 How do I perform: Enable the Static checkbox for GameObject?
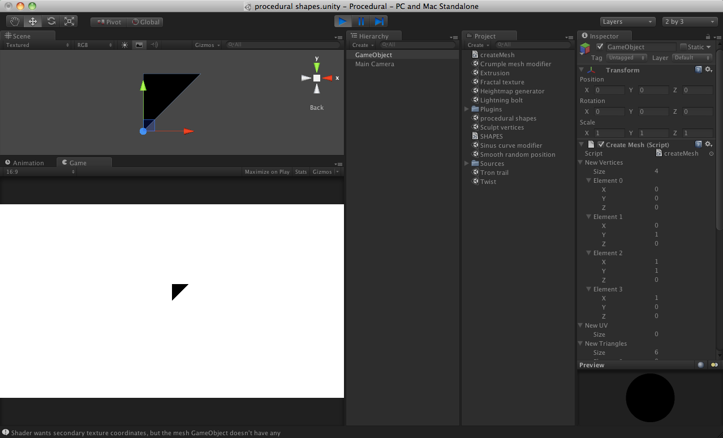685,46
